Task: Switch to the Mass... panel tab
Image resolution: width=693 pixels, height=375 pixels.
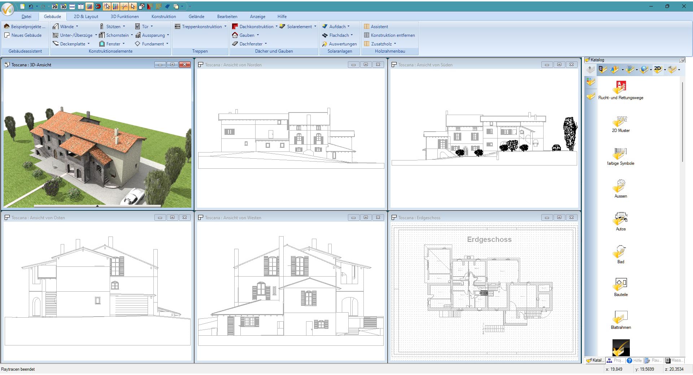Action: click(674, 360)
